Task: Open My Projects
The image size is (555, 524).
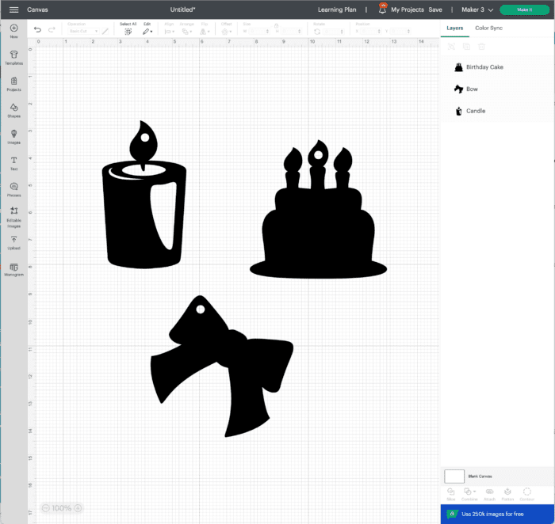Action: pyautogui.click(x=407, y=9)
